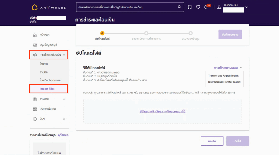Click the account summary icon in sidebar
Viewport: 279px width, 155px height.
click(35, 45)
